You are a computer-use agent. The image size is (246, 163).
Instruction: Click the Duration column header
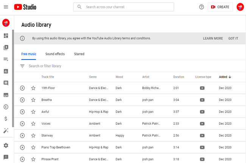[179, 77]
